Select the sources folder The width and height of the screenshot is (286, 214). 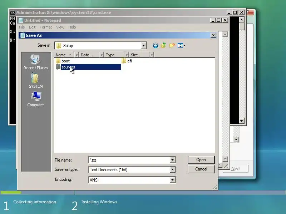pyautogui.click(x=88, y=67)
